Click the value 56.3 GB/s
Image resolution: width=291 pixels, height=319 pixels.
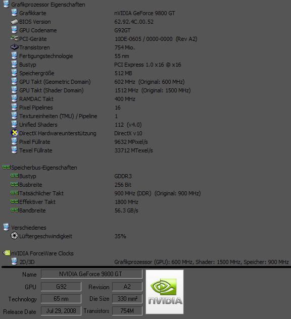pyautogui.click(x=126, y=210)
